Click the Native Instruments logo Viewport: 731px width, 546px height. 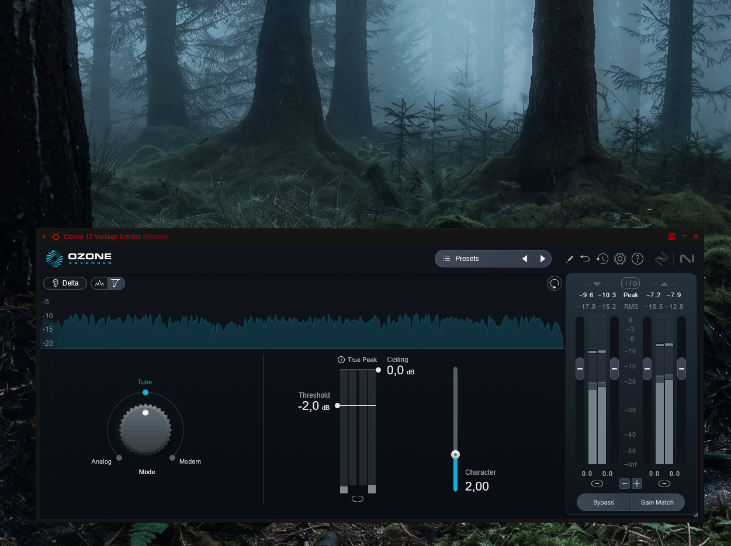(687, 259)
